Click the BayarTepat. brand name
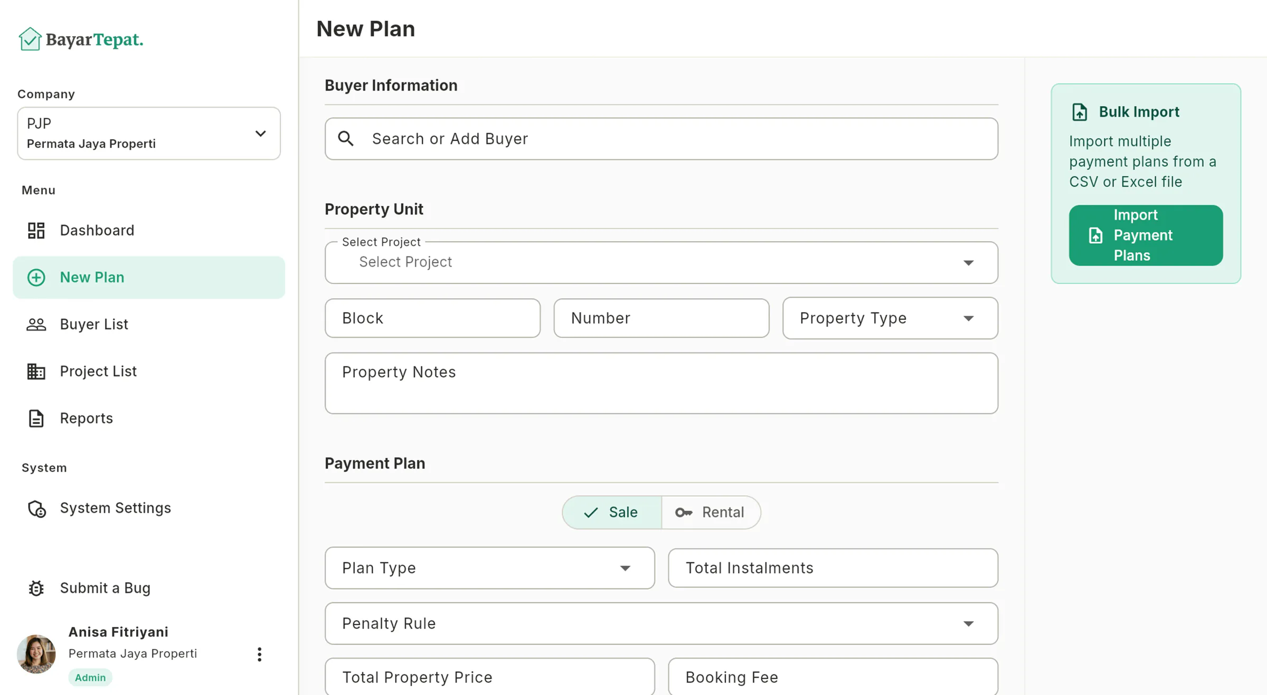1267x695 pixels. (94, 40)
